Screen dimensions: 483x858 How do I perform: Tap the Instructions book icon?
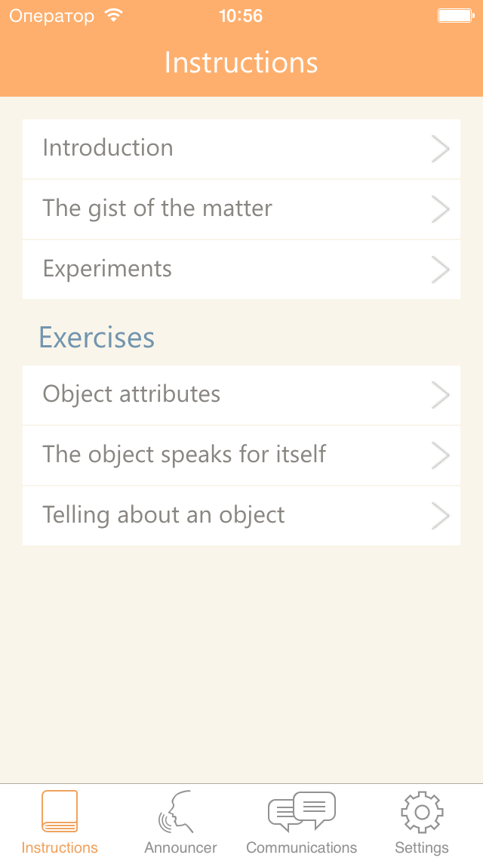point(60,812)
